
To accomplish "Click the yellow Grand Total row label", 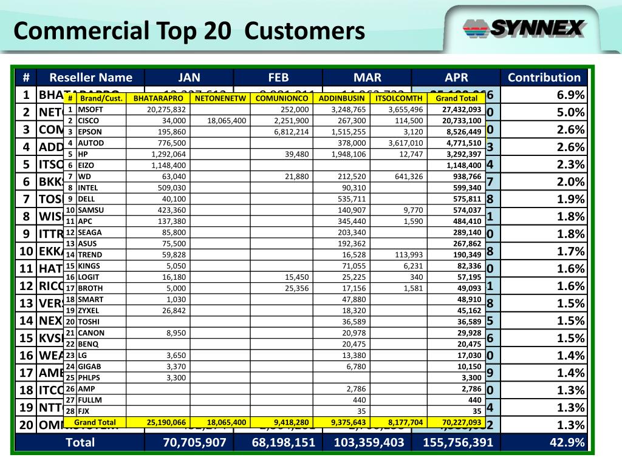I will coord(95,422).
